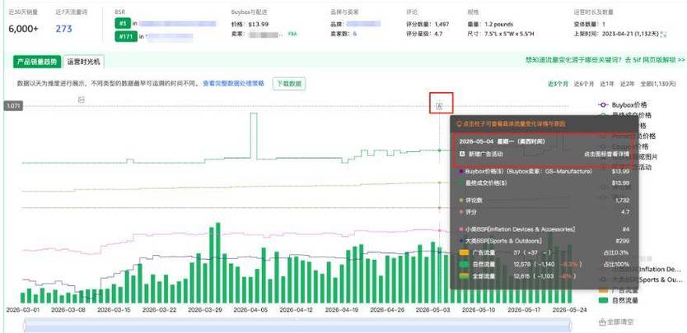
Task: Click the ad campaign event marker on chart
Action: (x=440, y=105)
